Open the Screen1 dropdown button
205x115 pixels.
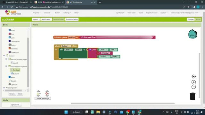coord(36,19)
